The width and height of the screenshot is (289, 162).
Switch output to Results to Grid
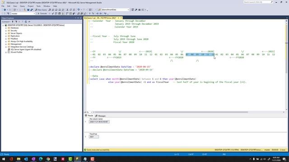tap(82, 13)
